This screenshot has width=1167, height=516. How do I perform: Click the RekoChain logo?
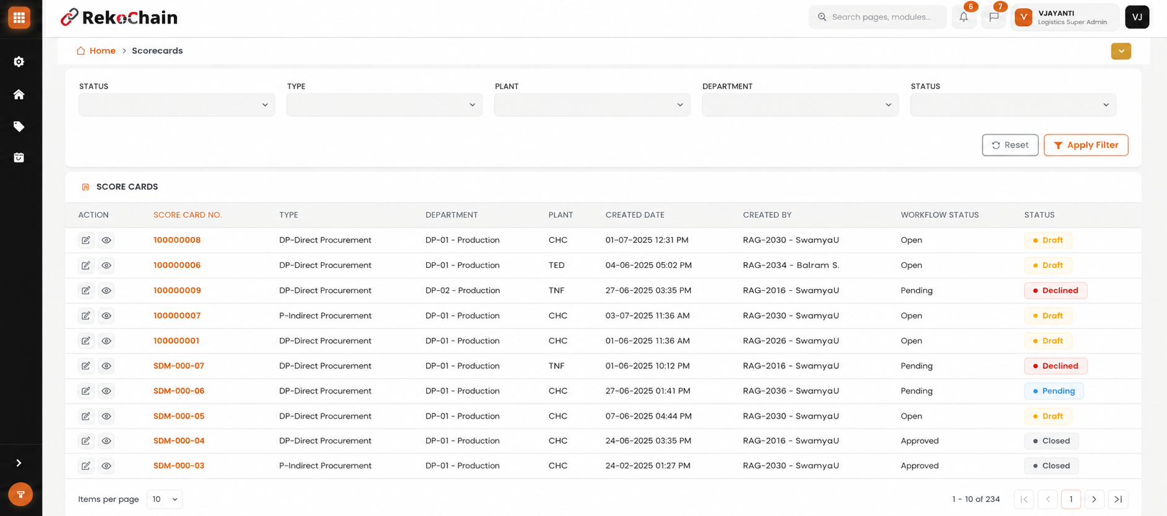click(119, 17)
